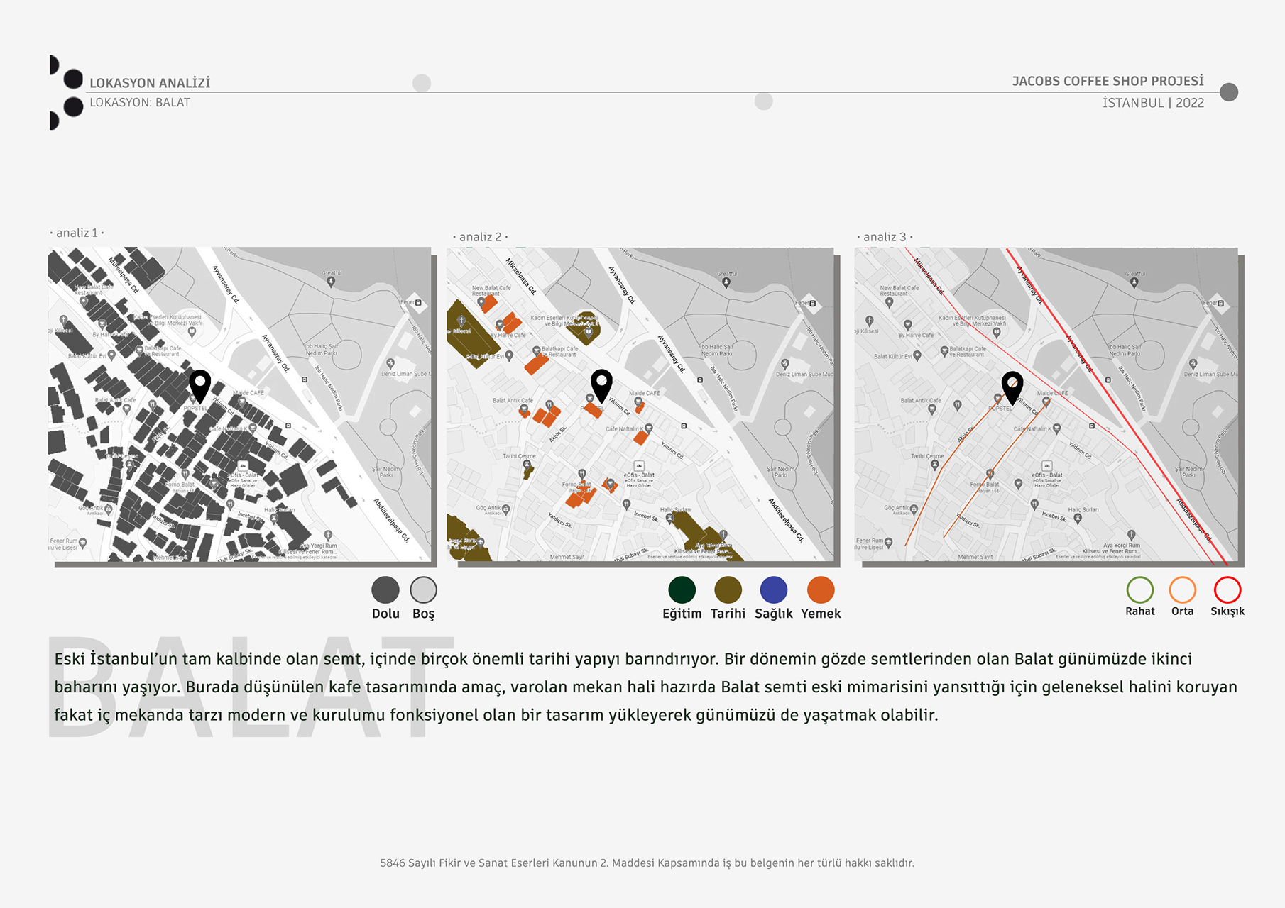The image size is (1285, 908).
Task: Select the light gray Boş legend circle
Action: pos(424,590)
